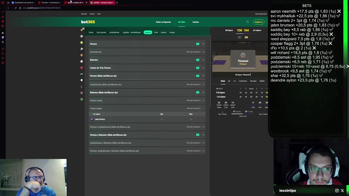Open browser sidebar settings gear

[x=3, y=63]
